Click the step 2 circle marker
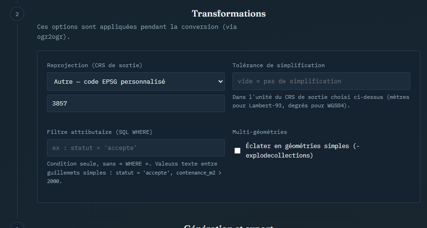This screenshot has width=427, height=228. (x=17, y=14)
